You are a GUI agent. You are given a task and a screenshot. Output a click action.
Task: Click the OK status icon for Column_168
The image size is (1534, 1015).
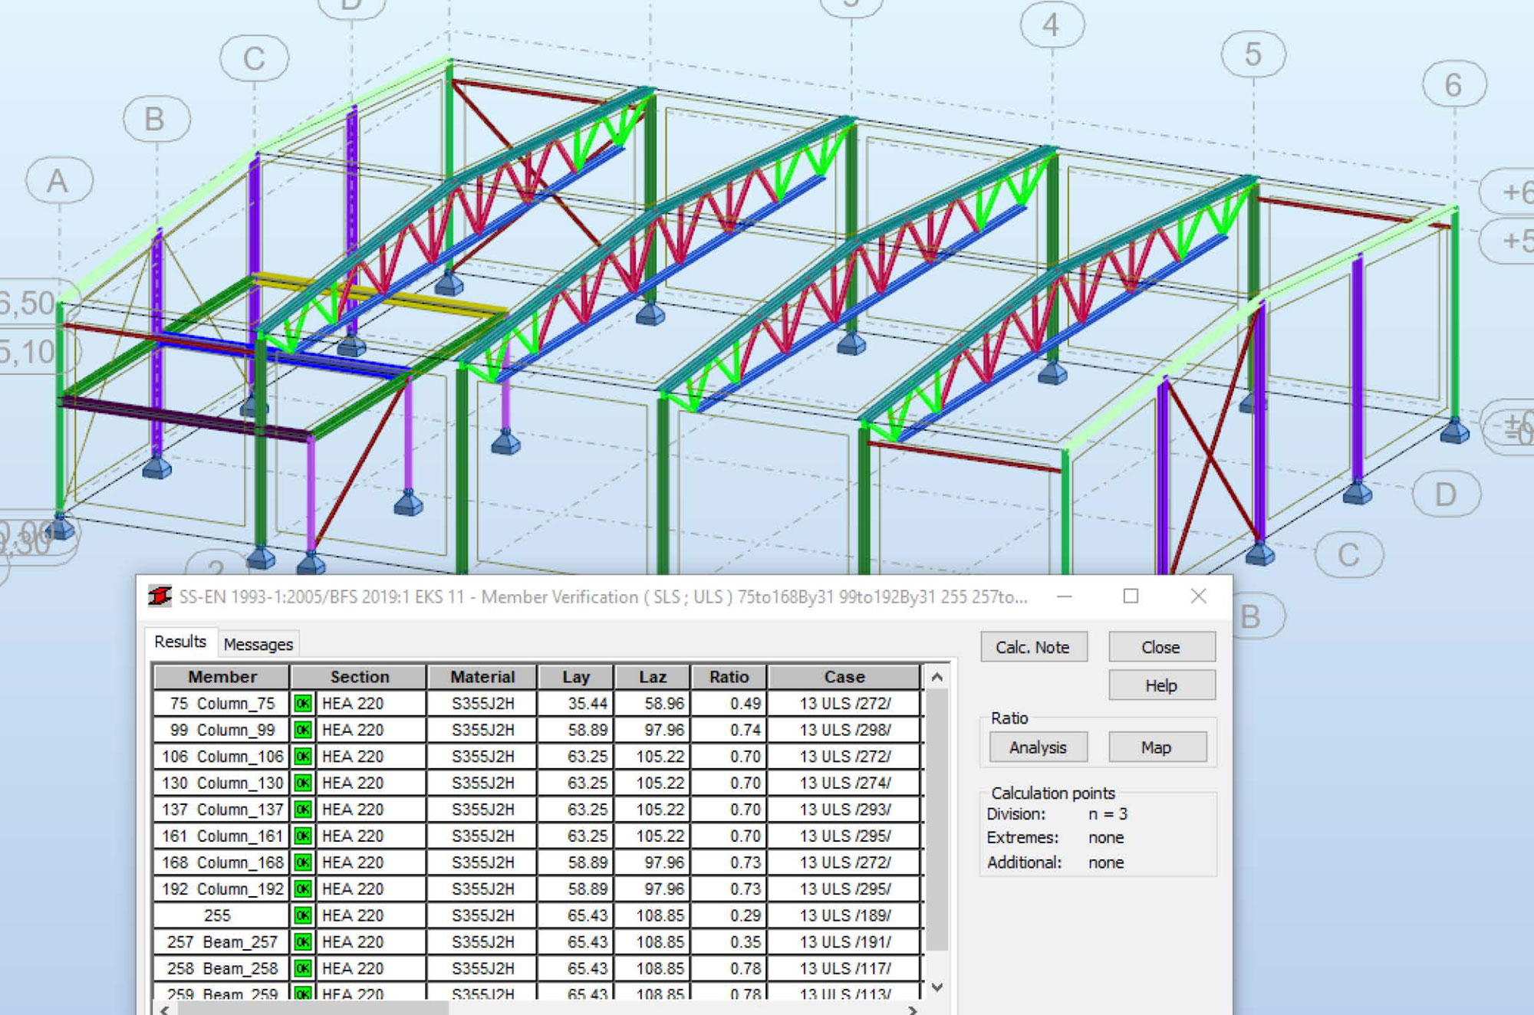point(302,862)
